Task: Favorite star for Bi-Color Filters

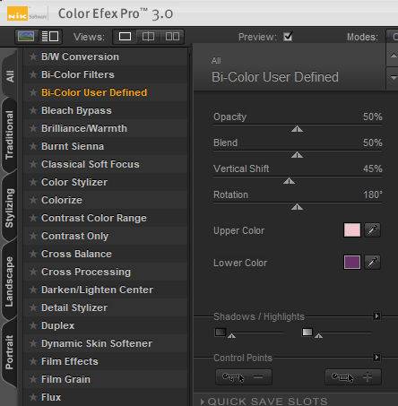Action: [x=33, y=74]
